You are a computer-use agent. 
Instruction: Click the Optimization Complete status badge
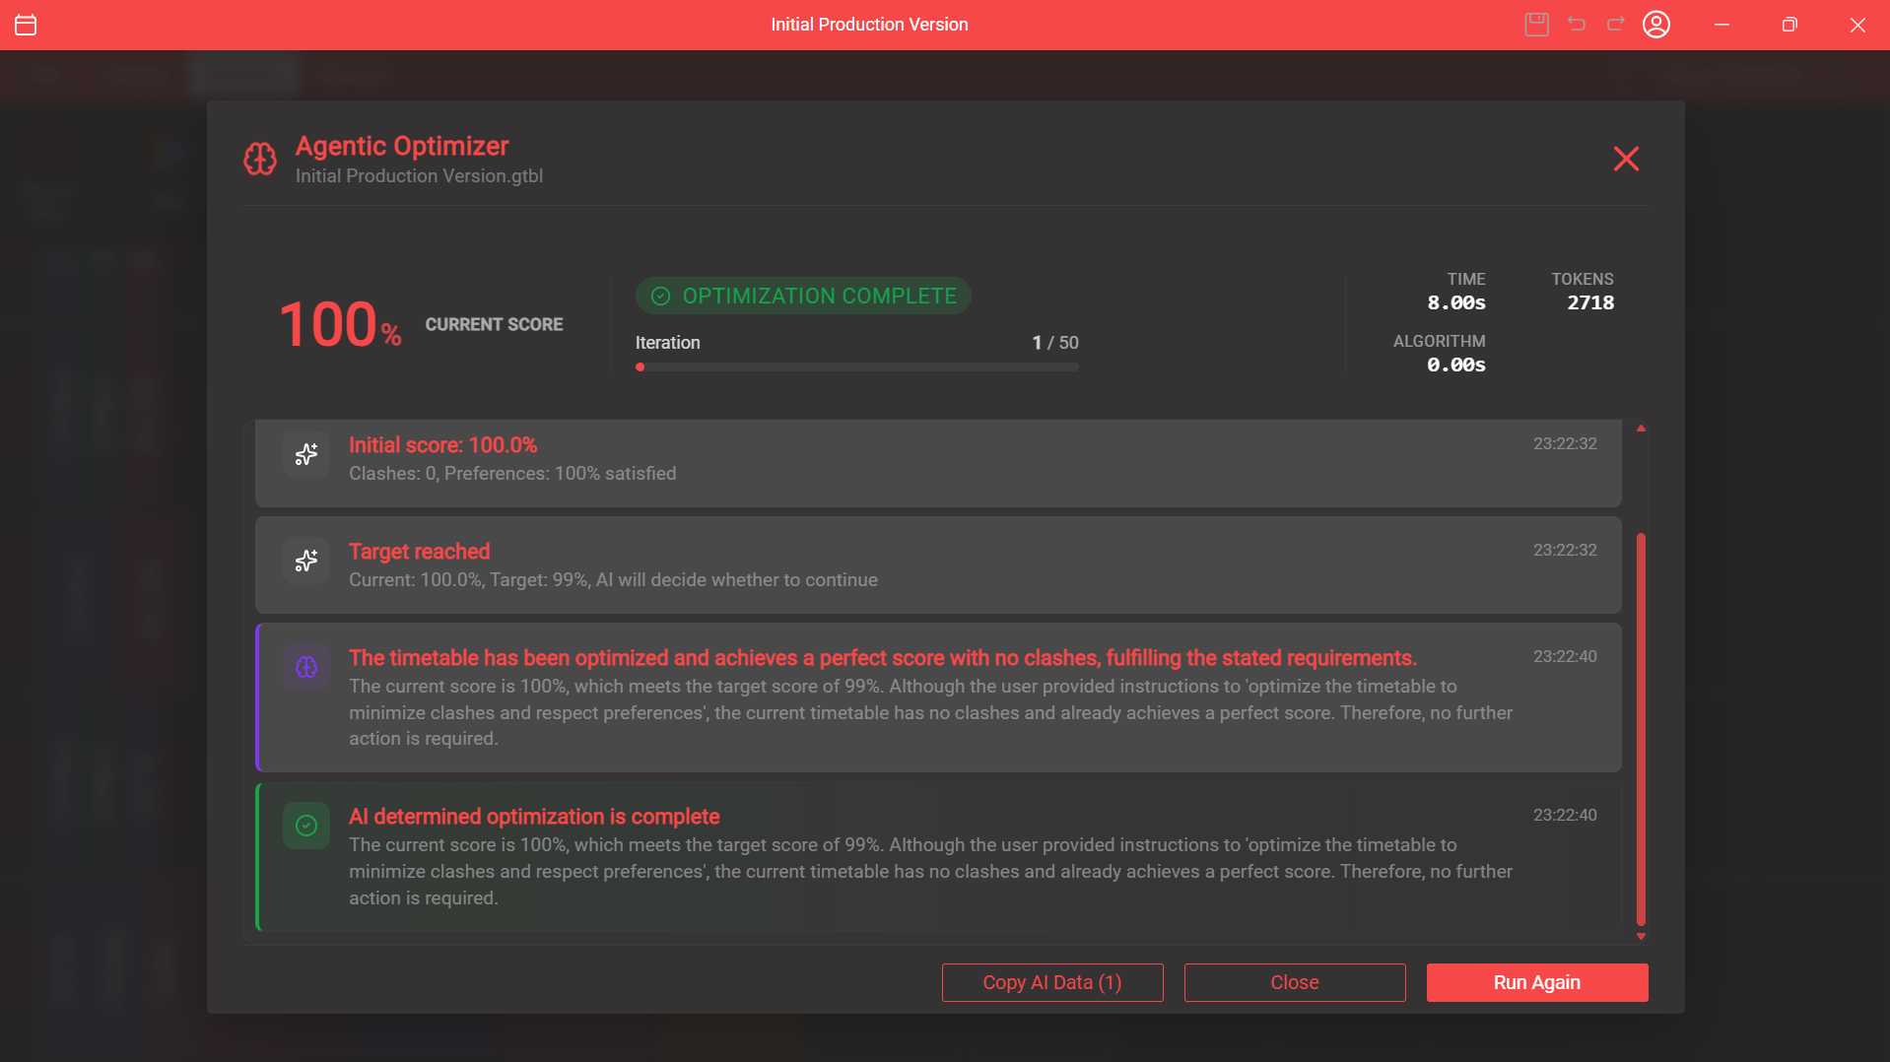pos(803,296)
